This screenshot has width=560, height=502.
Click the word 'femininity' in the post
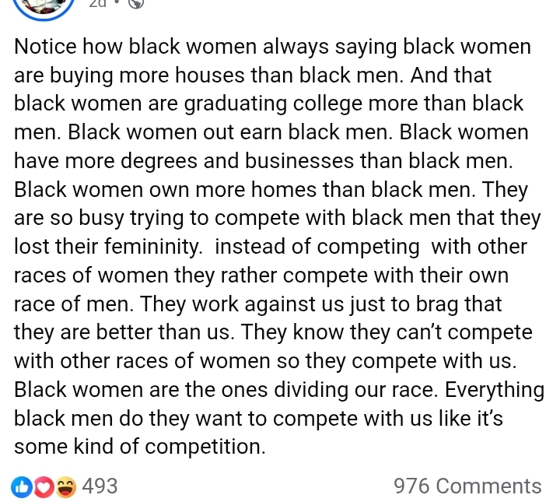tap(149, 247)
